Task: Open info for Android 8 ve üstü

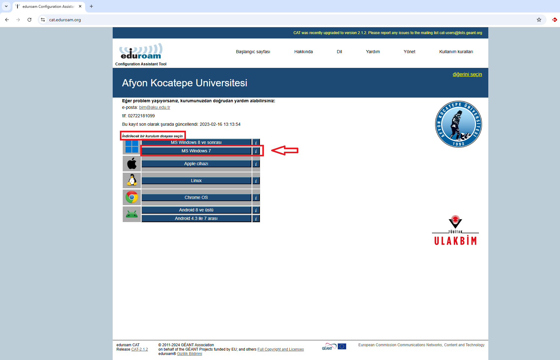Action: 256,210
